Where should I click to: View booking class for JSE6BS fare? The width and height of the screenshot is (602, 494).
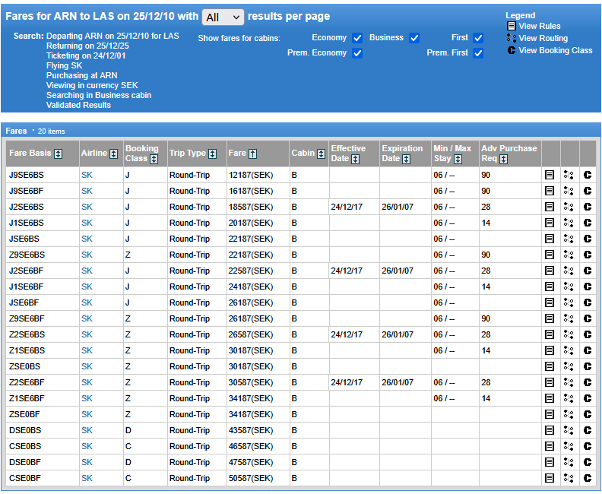588,239
